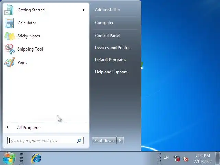This screenshot has width=220, height=165.
Task: Open the Shut down options arrow
Action: click(x=120, y=141)
